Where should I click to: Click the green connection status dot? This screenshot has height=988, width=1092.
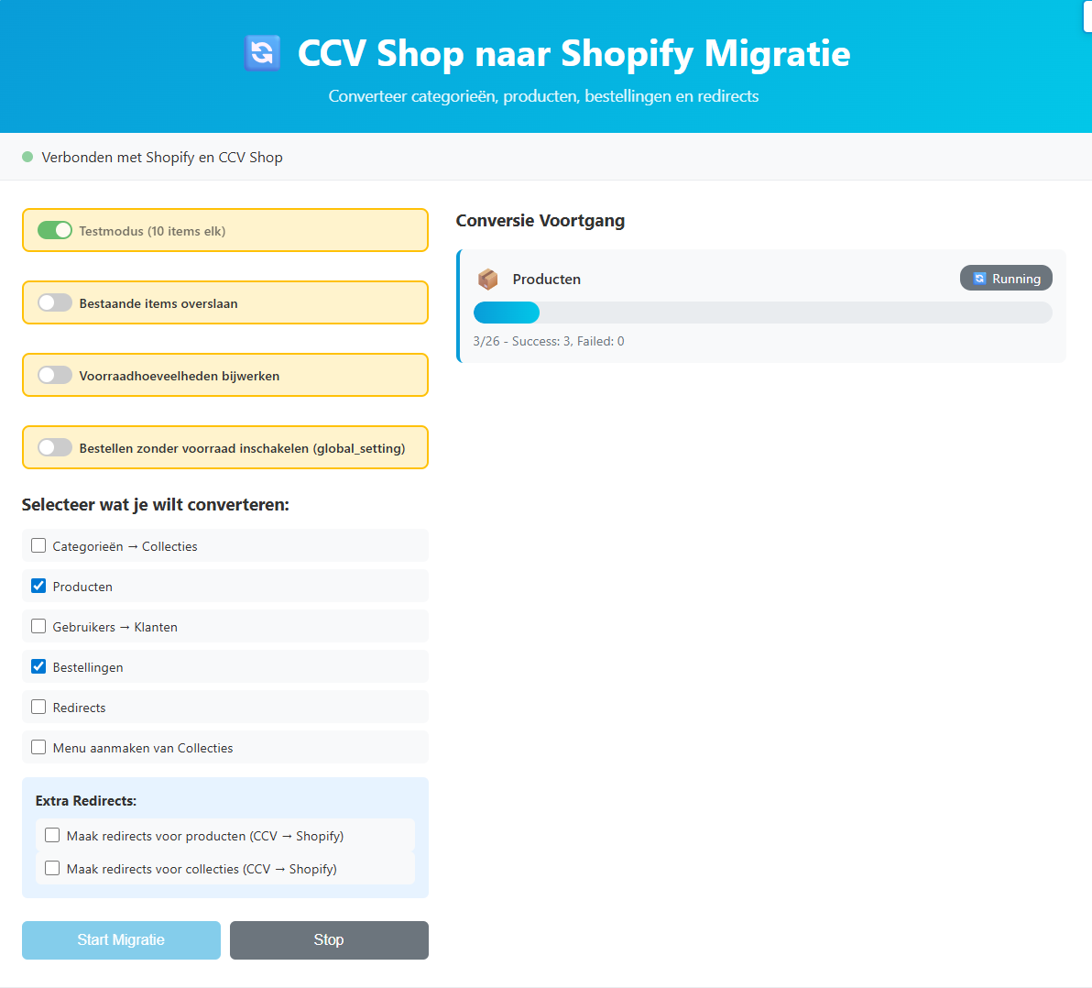tap(28, 157)
